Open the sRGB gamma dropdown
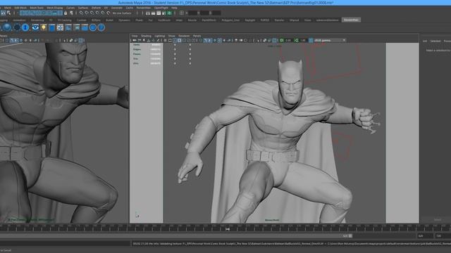Image resolution: width=451 pixels, height=253 pixels. click(x=330, y=41)
